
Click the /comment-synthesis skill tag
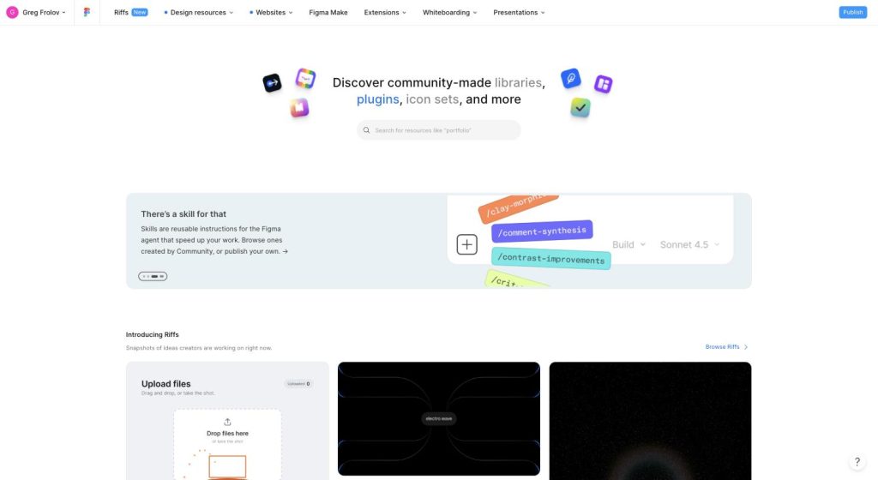pos(542,231)
